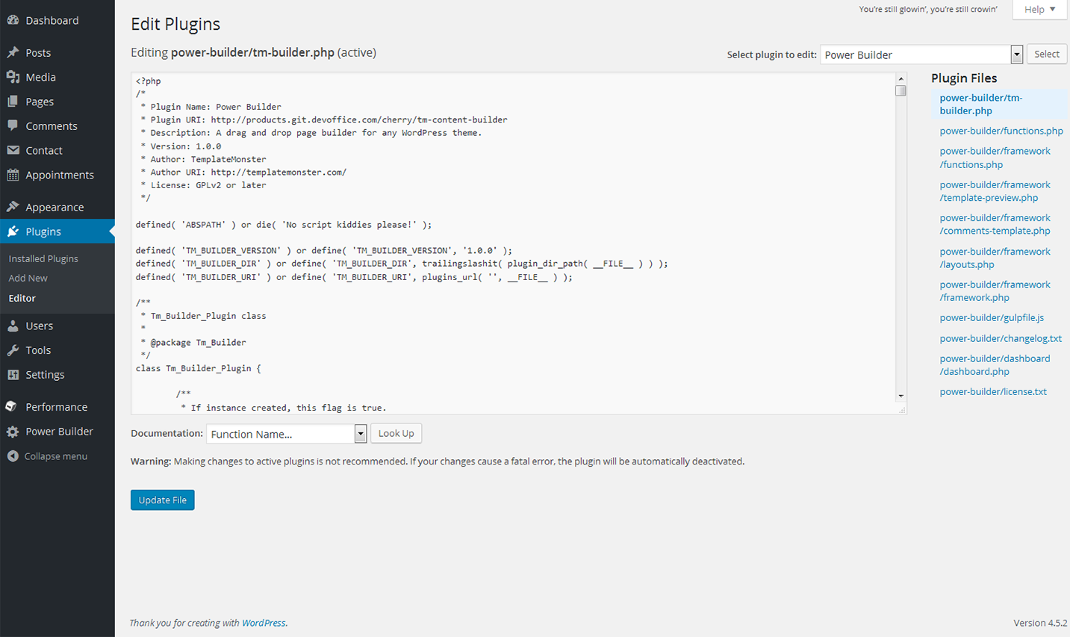This screenshot has height=637, width=1070.
Task: Click the Tools wrench icon
Action: [13, 350]
